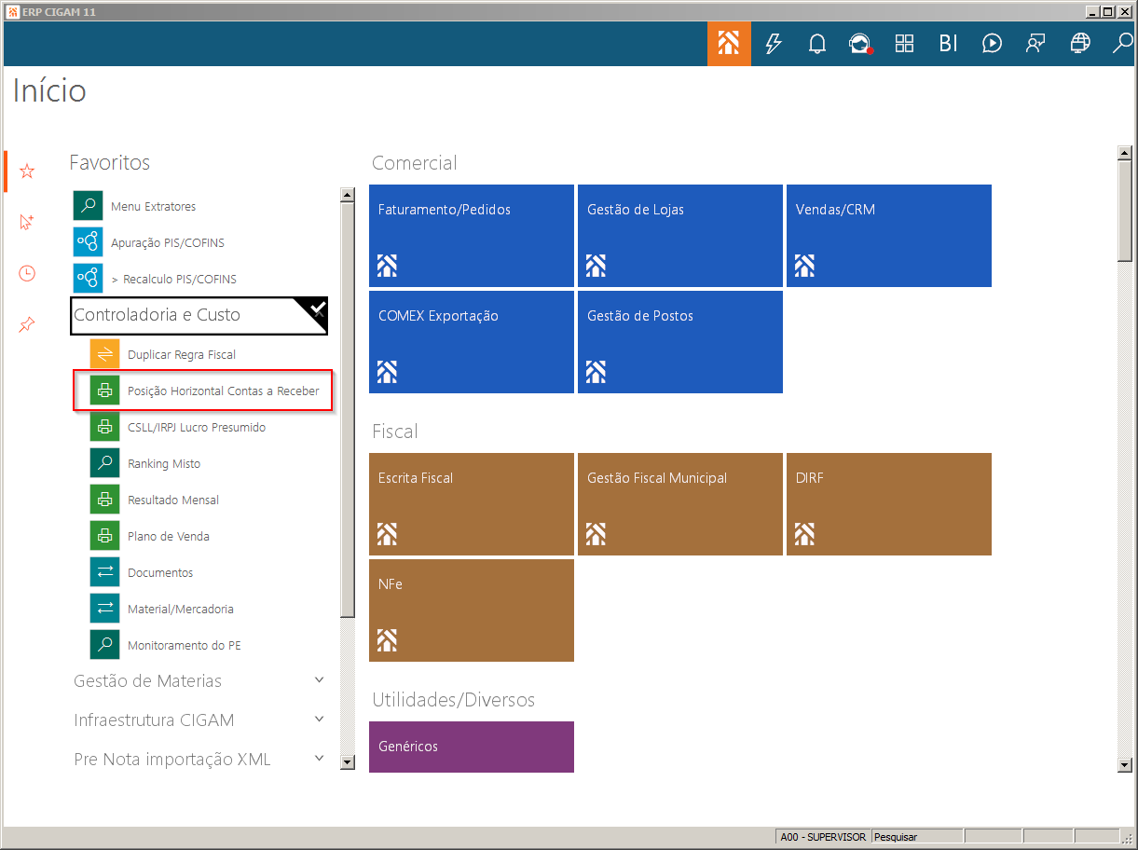Select the cursor-plus sidebar icon
The width and height of the screenshot is (1138, 850).
coord(27,222)
